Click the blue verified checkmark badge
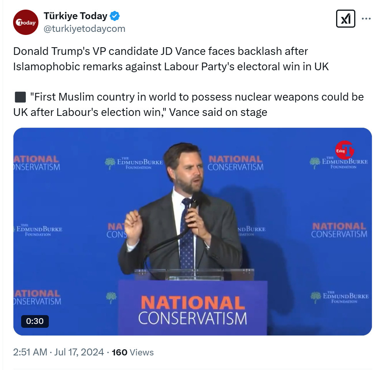Viewport: 378px width, 370px height. tap(115, 16)
